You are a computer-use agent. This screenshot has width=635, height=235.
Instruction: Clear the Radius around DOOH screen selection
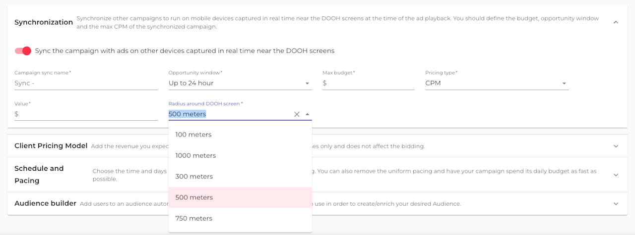click(297, 114)
